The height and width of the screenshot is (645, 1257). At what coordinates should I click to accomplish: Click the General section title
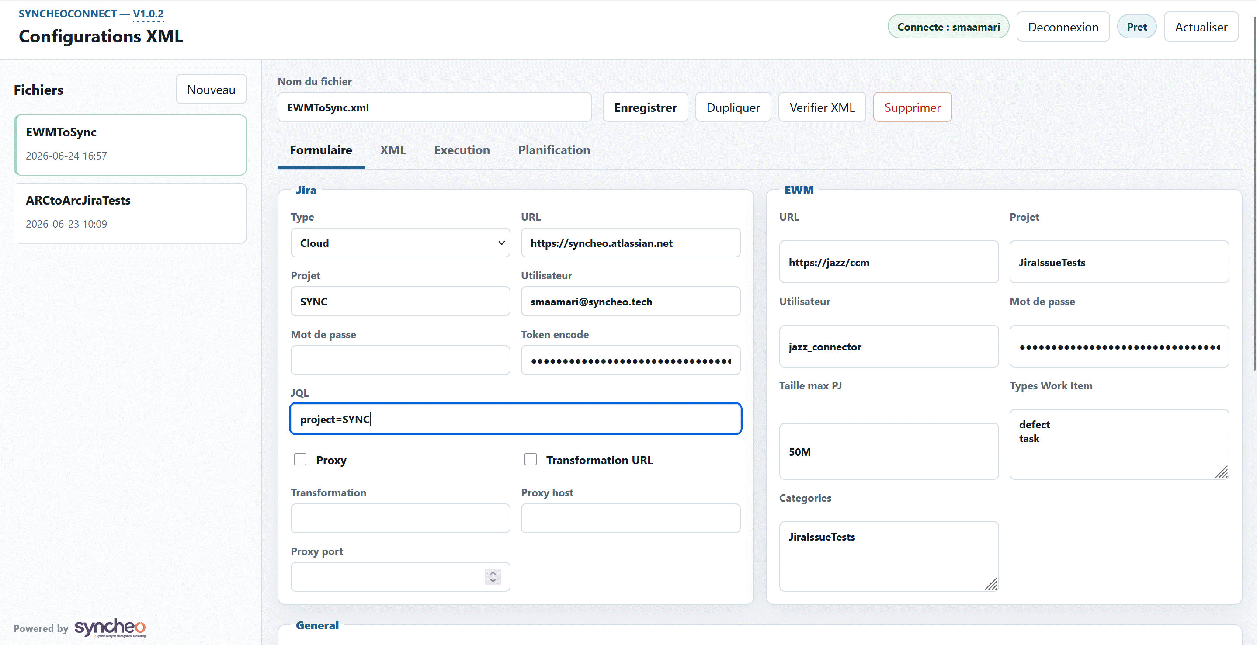[317, 625]
